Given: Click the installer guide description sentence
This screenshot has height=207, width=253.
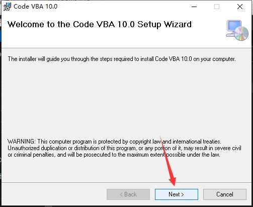Looking at the screenshot, I should pyautogui.click(x=122, y=59).
